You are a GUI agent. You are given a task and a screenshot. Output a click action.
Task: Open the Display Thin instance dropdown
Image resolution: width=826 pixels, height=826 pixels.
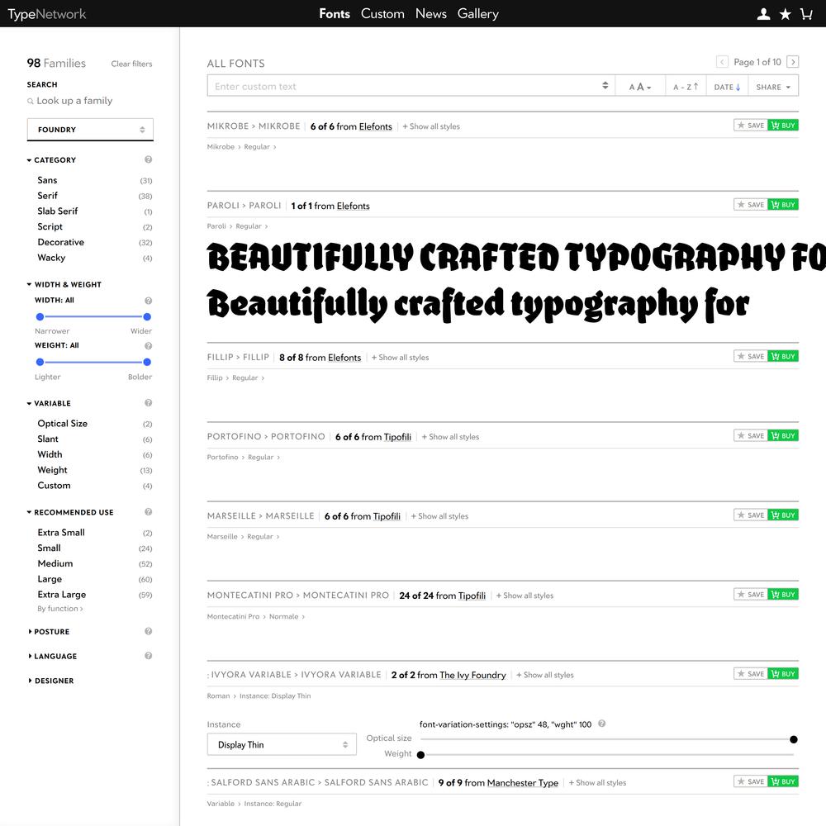click(x=282, y=744)
